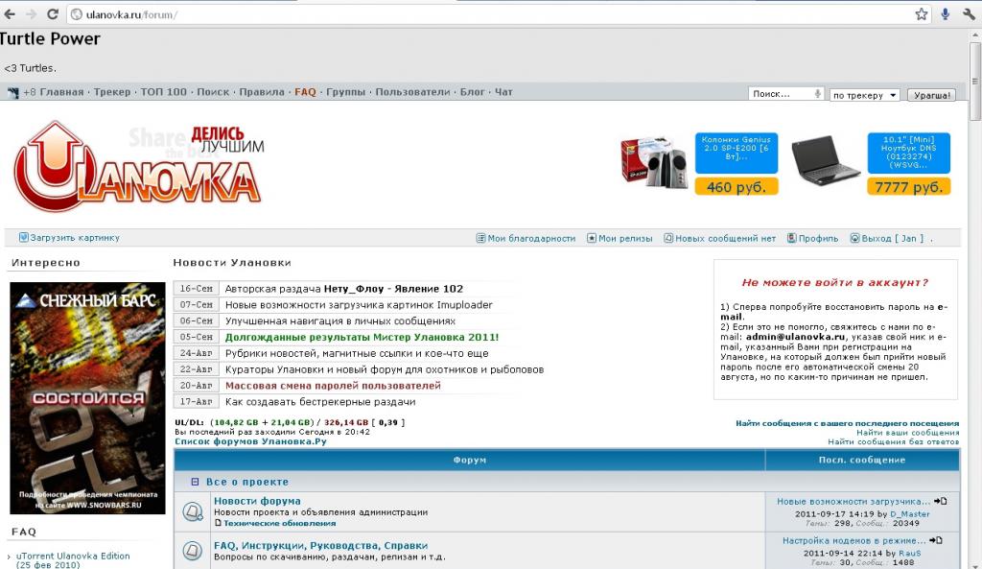This screenshot has width=982, height=569.
Task: Click the new messages envelope icon
Action: pos(668,238)
